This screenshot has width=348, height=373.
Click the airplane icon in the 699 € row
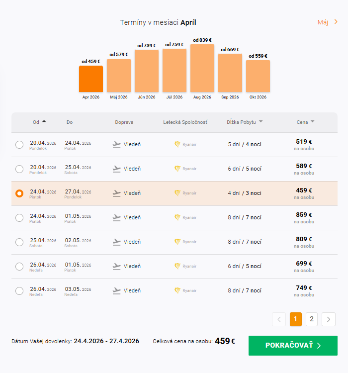coord(117,267)
